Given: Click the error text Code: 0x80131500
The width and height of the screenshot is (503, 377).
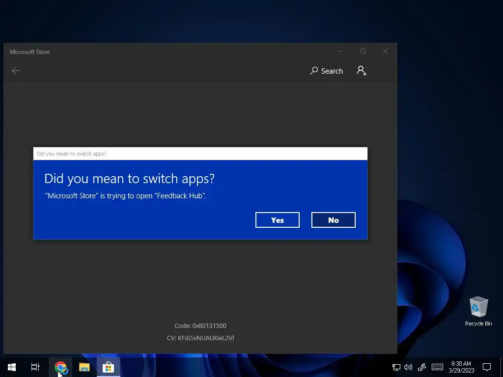Looking at the screenshot, I should (200, 326).
